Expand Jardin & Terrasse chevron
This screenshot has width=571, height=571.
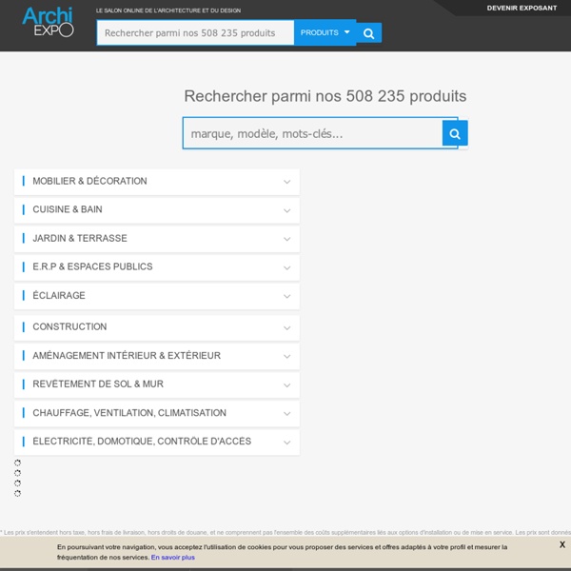(286, 239)
